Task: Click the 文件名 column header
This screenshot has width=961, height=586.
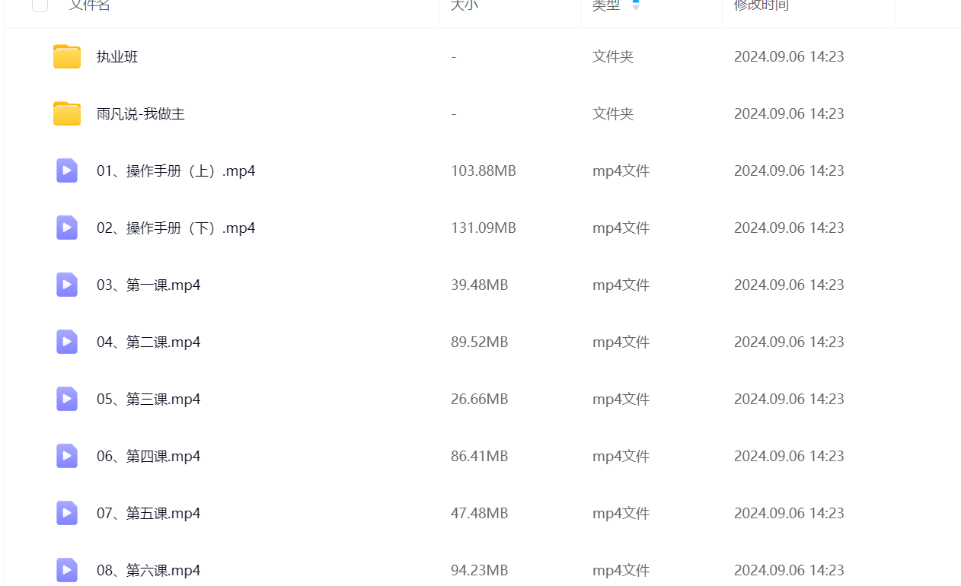Action: 90,5
